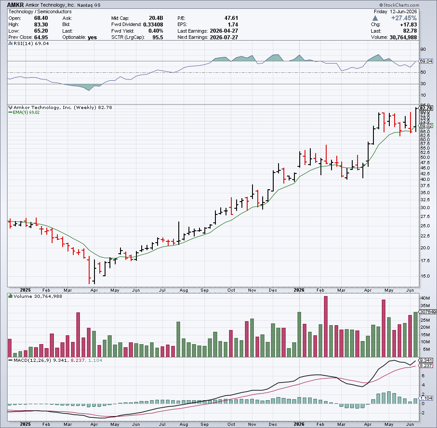Viewport: 437px width, 428px height.
Task: Click the Optionable yes value
Action: coord(92,38)
